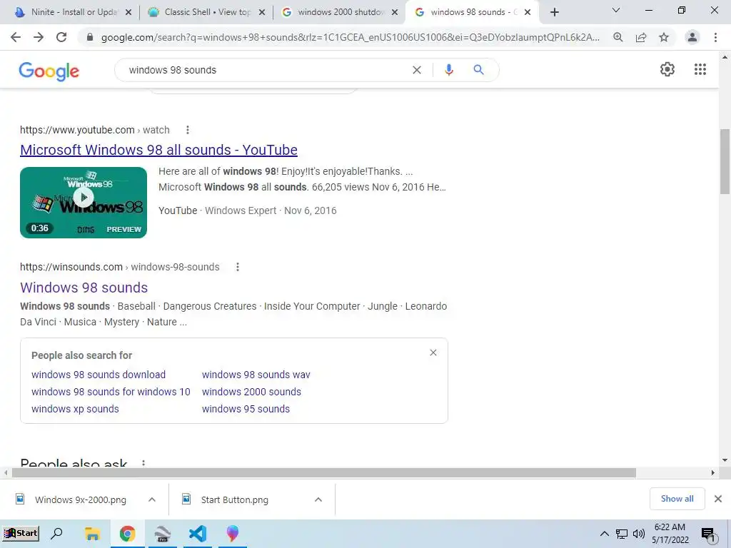The width and height of the screenshot is (731, 548).
Task: Close the windows 98 sounds tab
Action: pyautogui.click(x=528, y=13)
